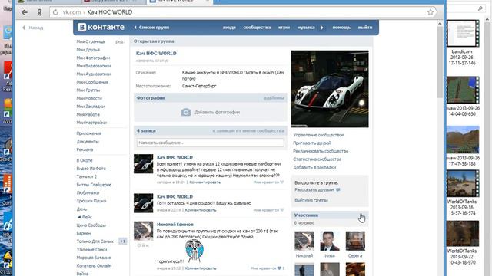Open the bandicam 2013-09-26 17-11-57 video thumbnail
The image size is (492, 276).
click(x=463, y=34)
